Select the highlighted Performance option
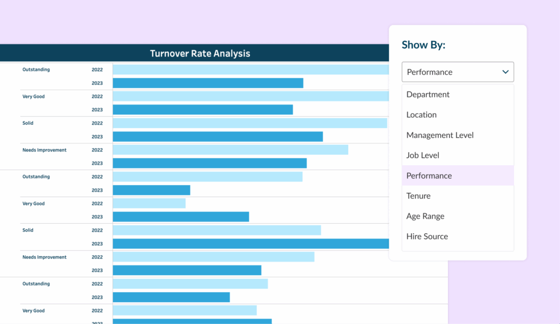This screenshot has width=560, height=324. coord(429,176)
